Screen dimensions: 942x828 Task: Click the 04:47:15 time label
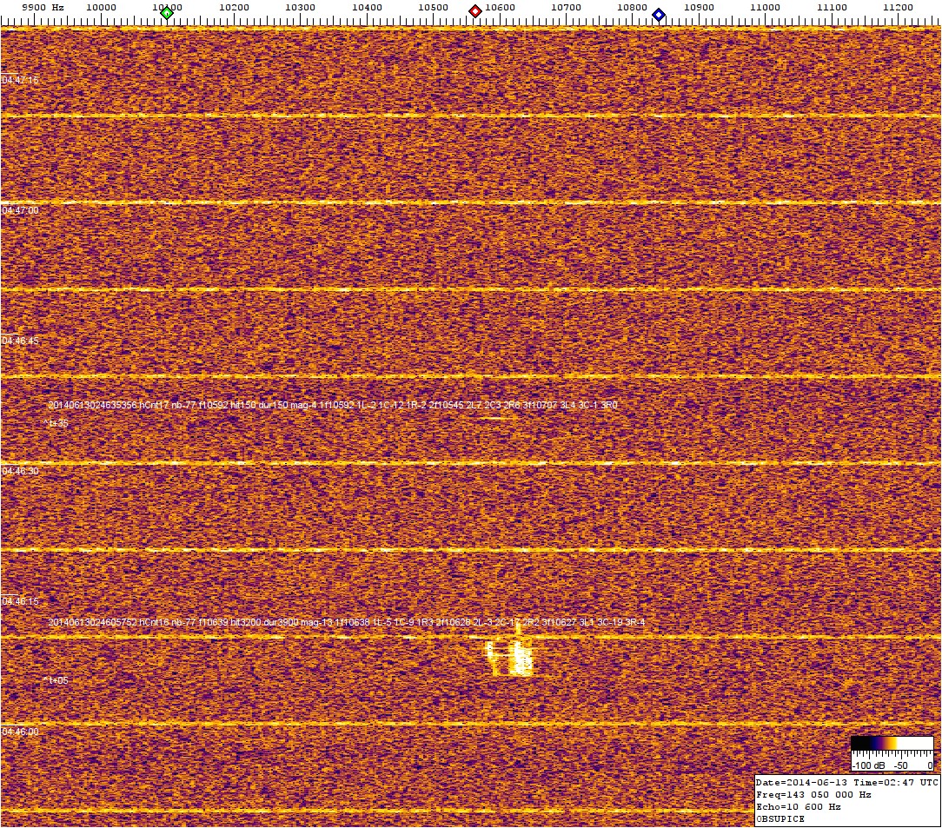coord(20,80)
